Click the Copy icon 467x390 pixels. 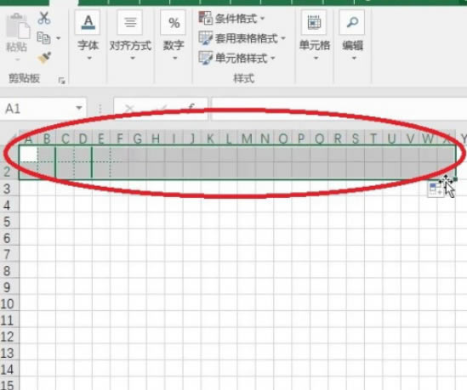[43, 38]
